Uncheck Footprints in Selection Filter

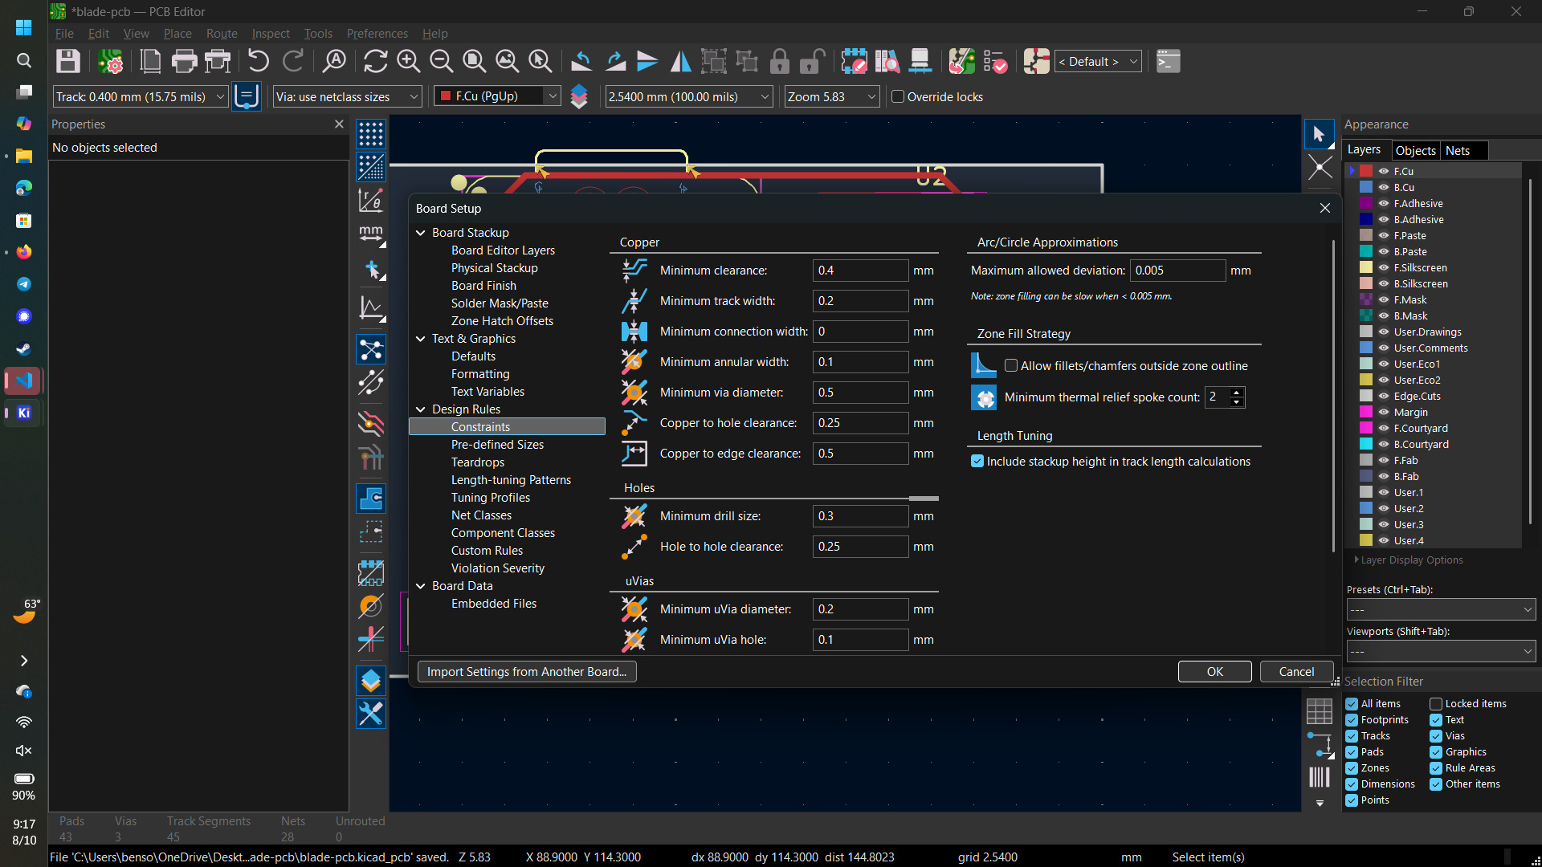1352,720
